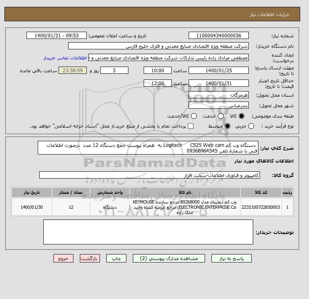The height and width of the screenshot is (299, 309).
Task: Select the خدمت radio button
Action: click(x=221, y=116)
